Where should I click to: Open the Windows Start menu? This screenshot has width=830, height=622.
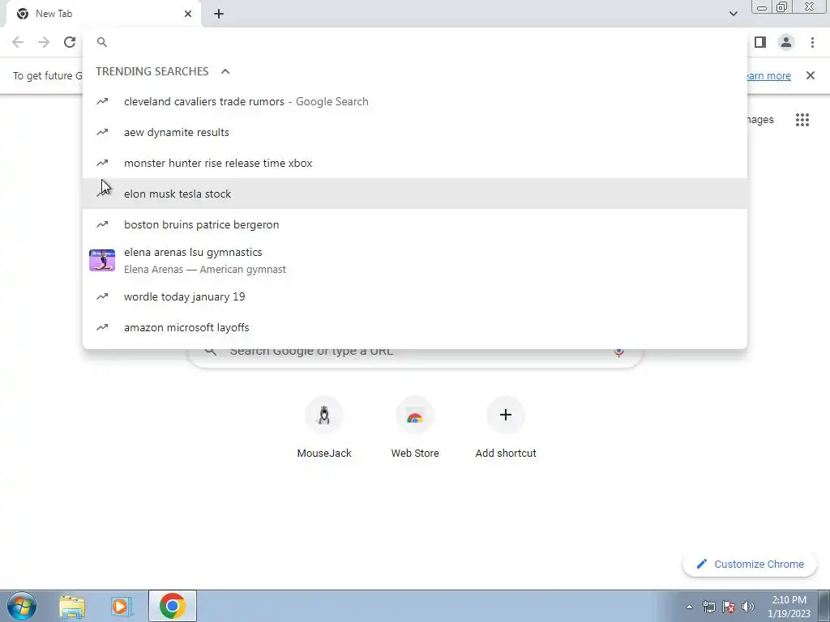tap(22, 606)
